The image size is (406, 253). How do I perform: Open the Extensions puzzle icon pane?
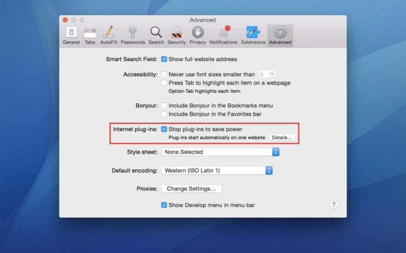(x=253, y=35)
